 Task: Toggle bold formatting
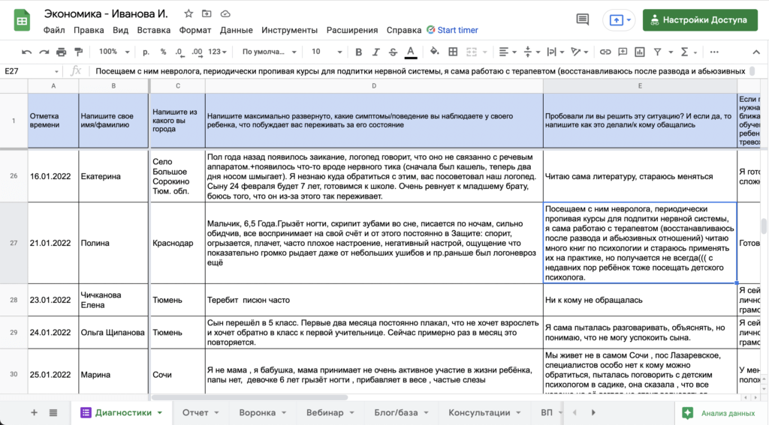click(358, 52)
